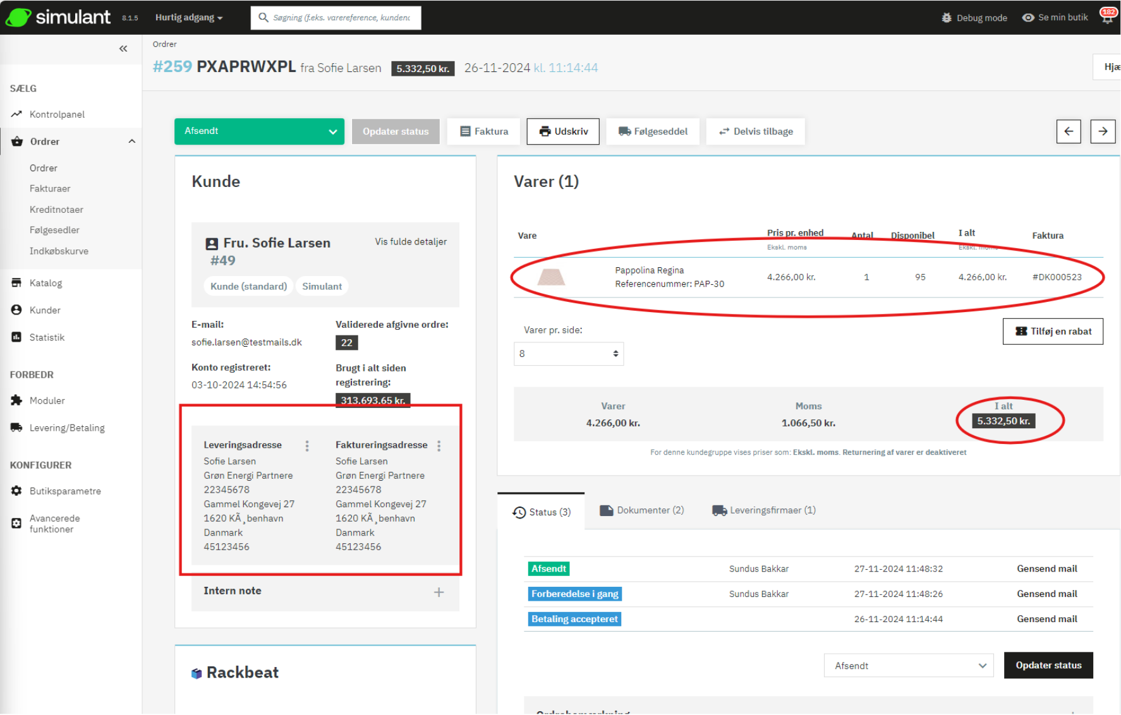Click the Pappolina Regina product thumbnail
The width and height of the screenshot is (1121, 715).
[551, 277]
